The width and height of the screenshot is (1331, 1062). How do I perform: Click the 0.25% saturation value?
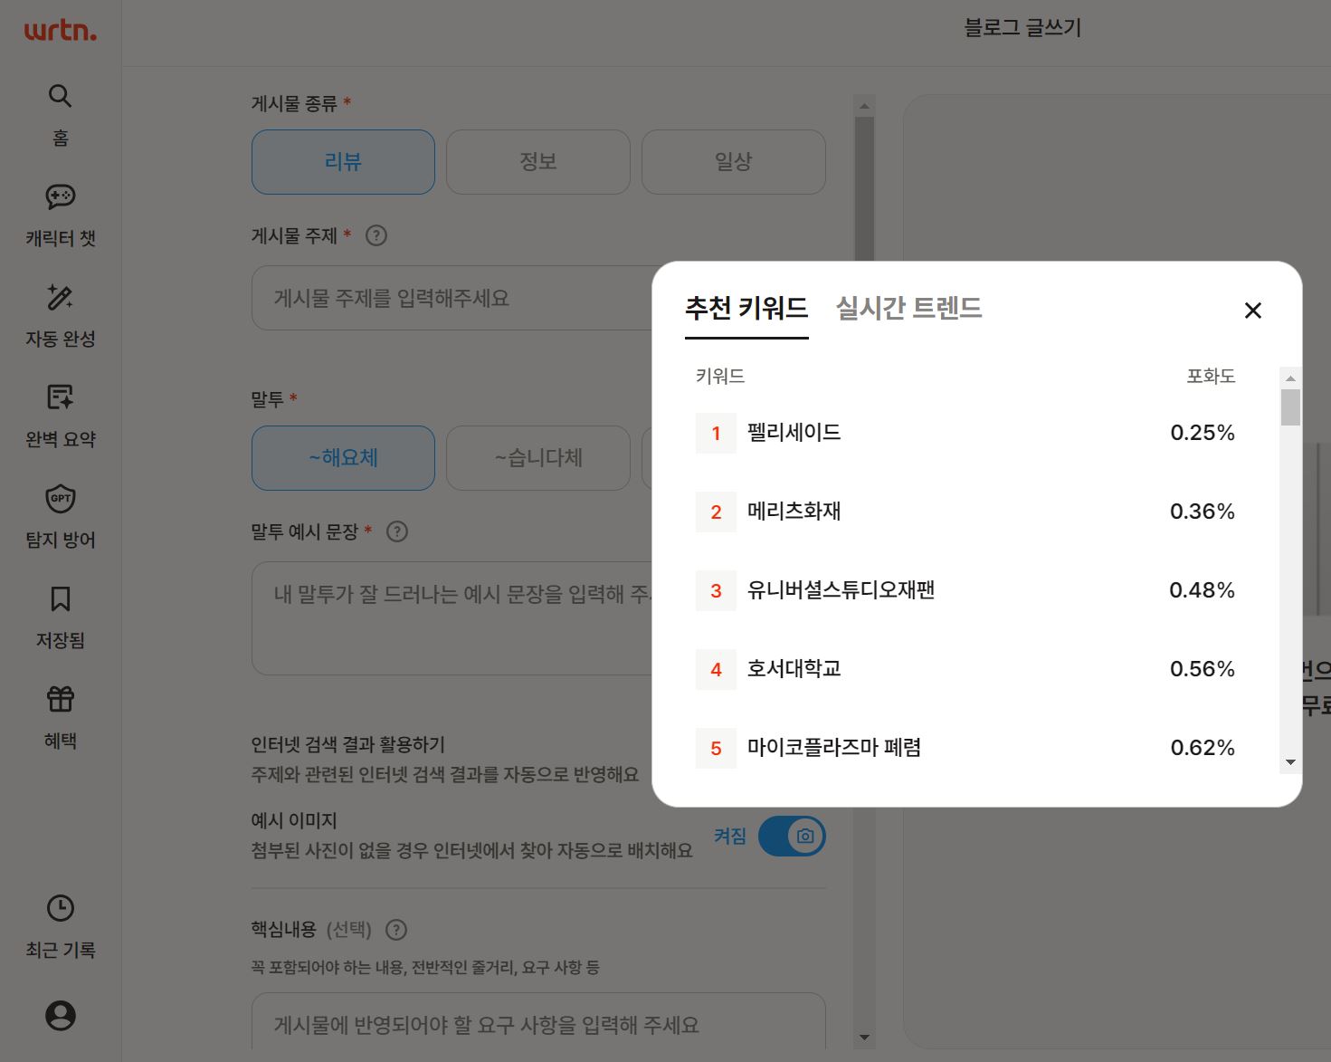pyautogui.click(x=1203, y=433)
